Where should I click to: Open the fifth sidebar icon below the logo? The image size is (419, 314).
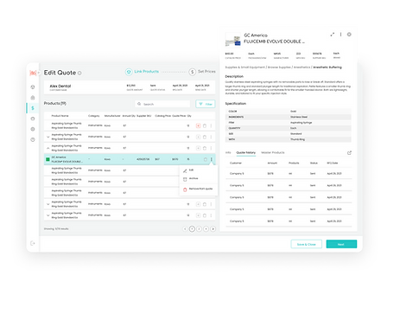coord(33,129)
